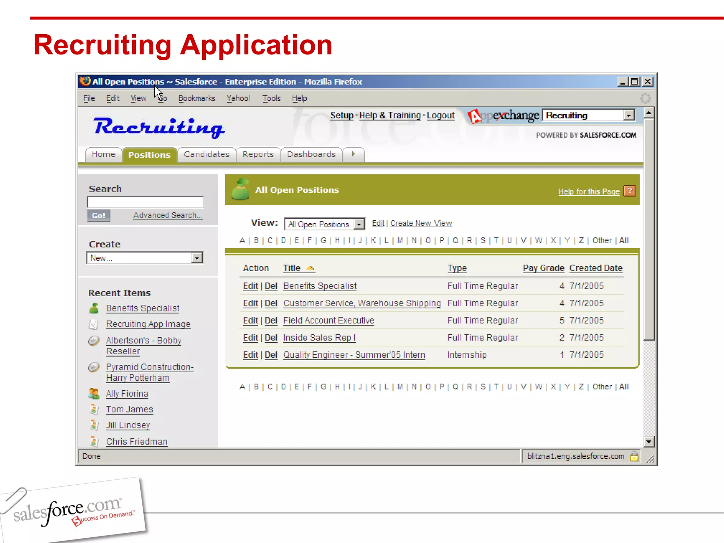Click the Help & Training link
Viewport: 724px width, 543px height.
390,115
